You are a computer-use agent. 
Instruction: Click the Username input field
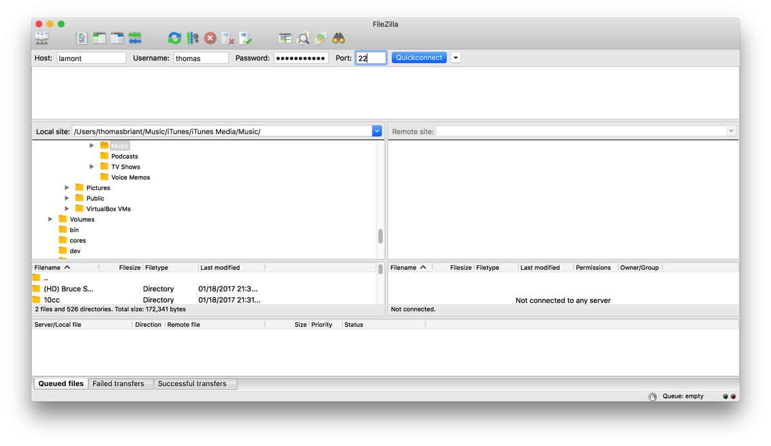tap(201, 58)
